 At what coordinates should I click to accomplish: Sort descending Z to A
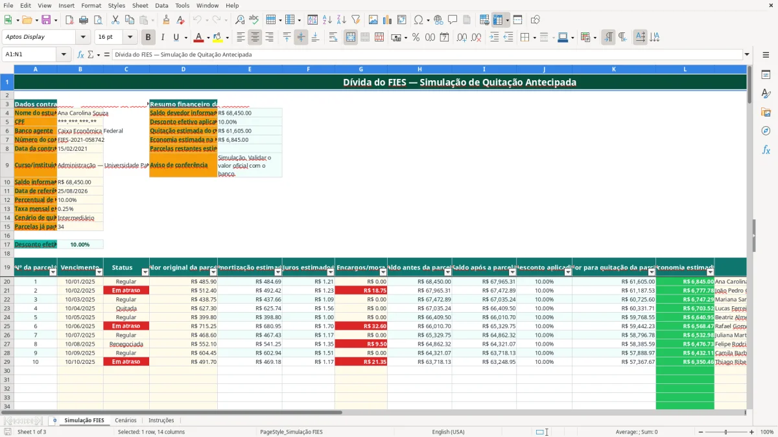coord(341,20)
